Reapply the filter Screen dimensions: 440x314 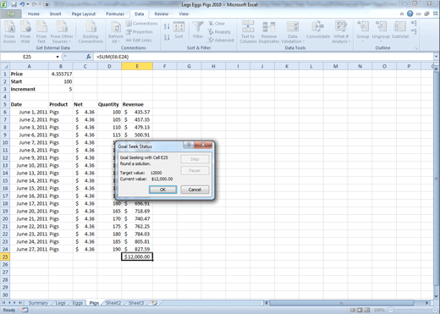click(x=219, y=32)
